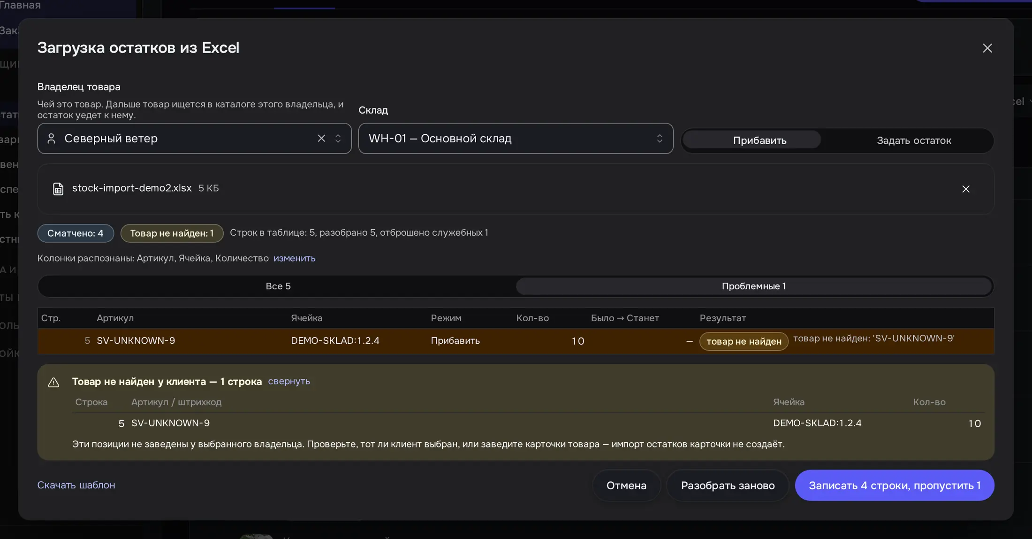Viewport: 1032px width, 539px height.
Task: Click the Сматчено: 4 badge
Action: click(76, 233)
